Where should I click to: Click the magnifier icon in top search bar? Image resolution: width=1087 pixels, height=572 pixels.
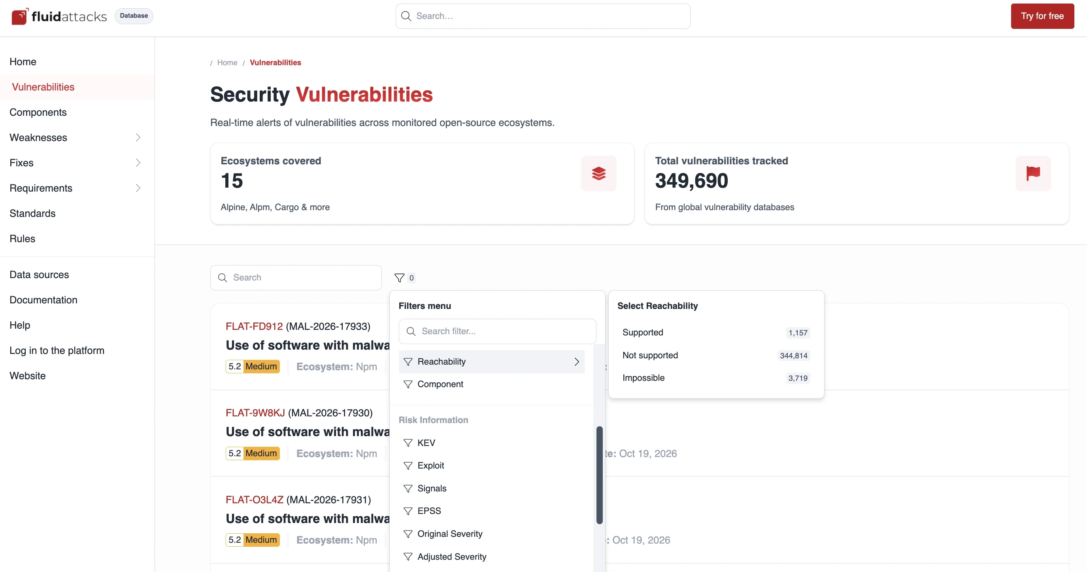[406, 16]
